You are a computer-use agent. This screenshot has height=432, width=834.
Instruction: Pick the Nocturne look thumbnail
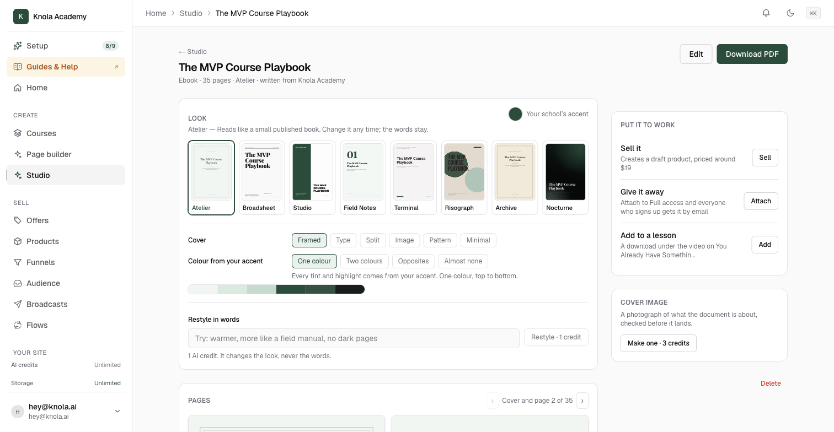coord(565,177)
